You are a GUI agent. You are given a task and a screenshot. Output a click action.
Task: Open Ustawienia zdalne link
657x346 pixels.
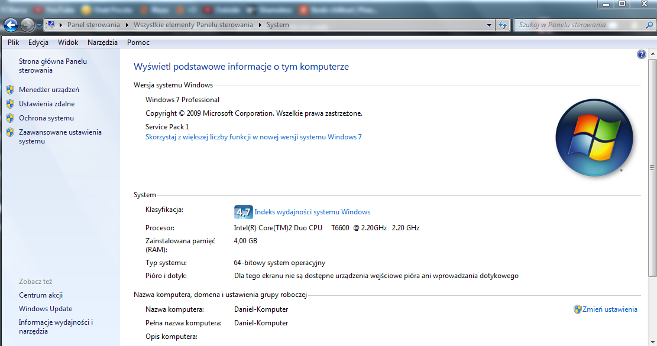pos(47,104)
